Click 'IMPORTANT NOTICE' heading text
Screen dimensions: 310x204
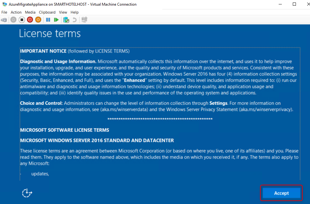point(43,51)
